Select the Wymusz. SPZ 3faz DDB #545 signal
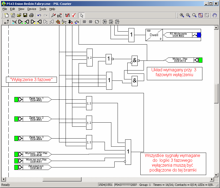Image resolution: width=220 pixels, height=188 pixels. point(33,154)
